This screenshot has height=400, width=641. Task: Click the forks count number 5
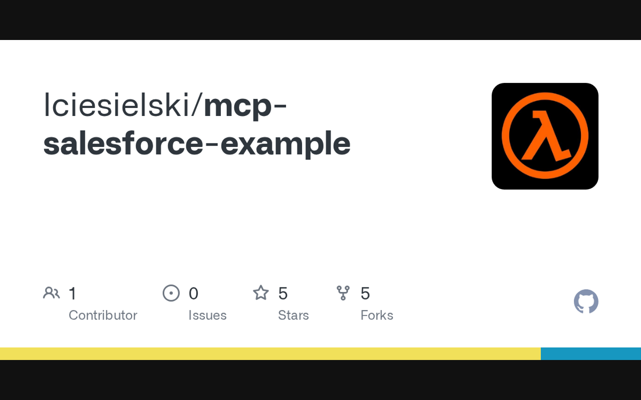365,293
